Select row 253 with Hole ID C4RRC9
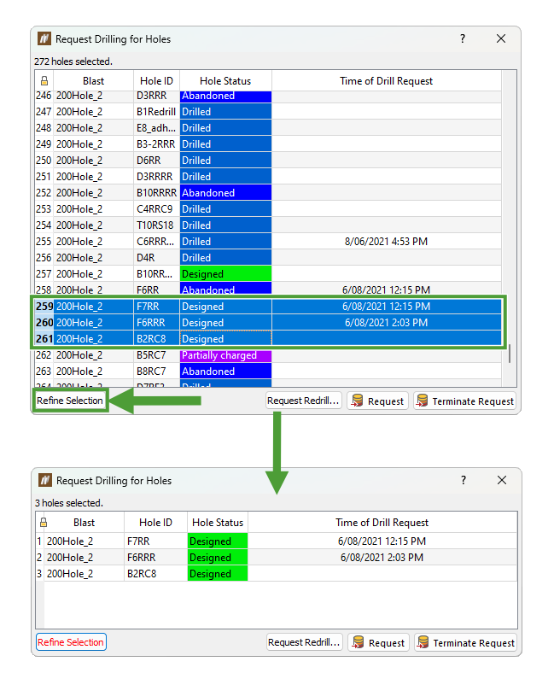 268,209
